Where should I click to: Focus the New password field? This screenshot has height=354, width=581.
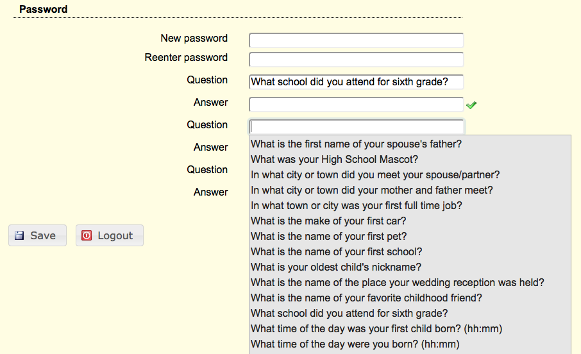tap(356, 40)
